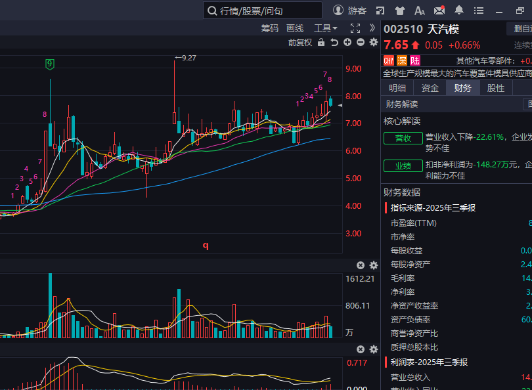Open the skin/theme shirt icon
Screen dimensions: 532x390
[400, 11]
